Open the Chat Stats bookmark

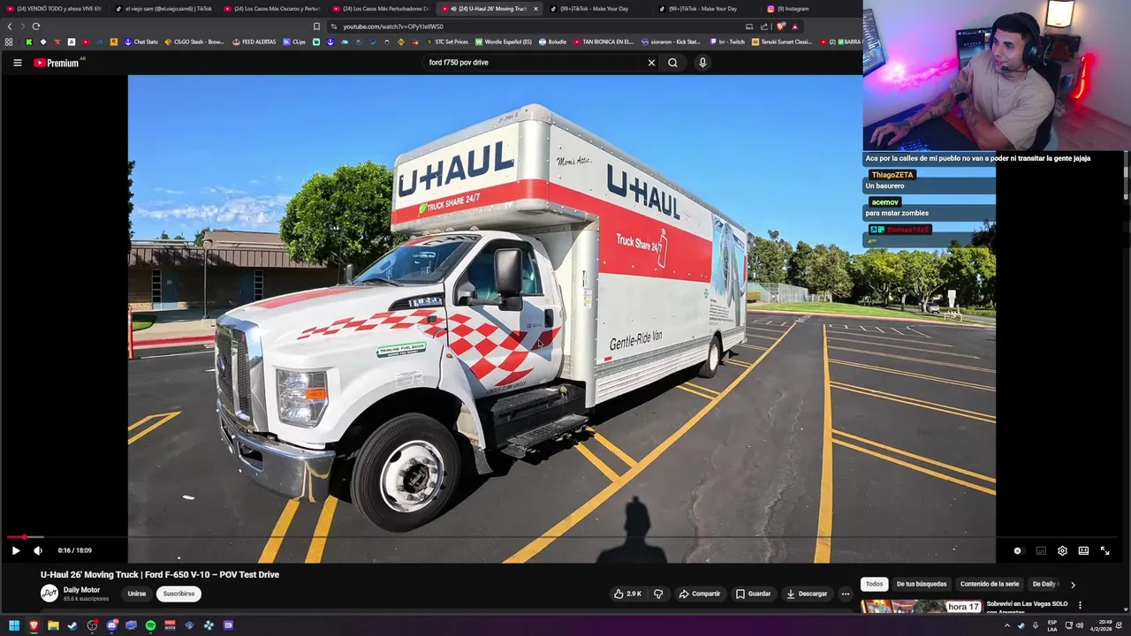(x=140, y=42)
